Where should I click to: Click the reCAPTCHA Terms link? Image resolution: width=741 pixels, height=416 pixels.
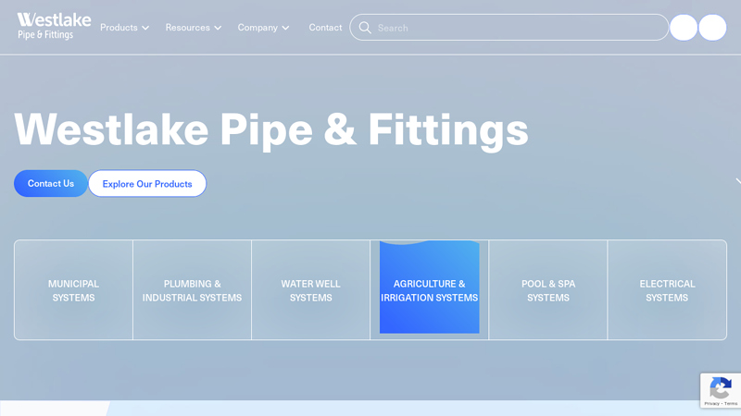tap(731, 404)
